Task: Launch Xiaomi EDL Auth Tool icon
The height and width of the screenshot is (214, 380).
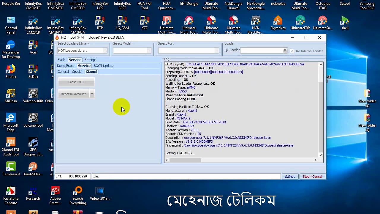Action: [11, 147]
